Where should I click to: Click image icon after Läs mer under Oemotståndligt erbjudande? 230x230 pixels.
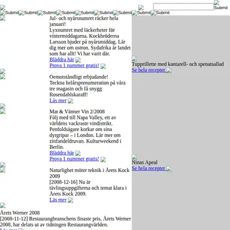(x=70, y=101)
